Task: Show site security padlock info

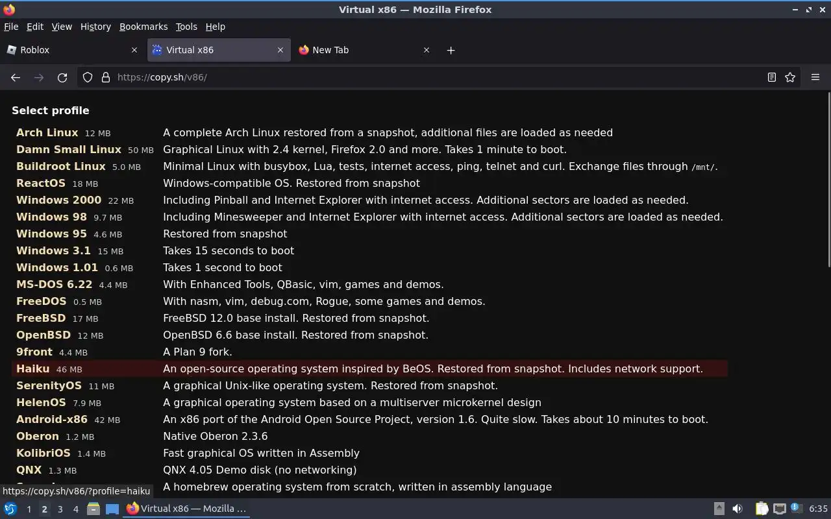Action: click(x=106, y=77)
